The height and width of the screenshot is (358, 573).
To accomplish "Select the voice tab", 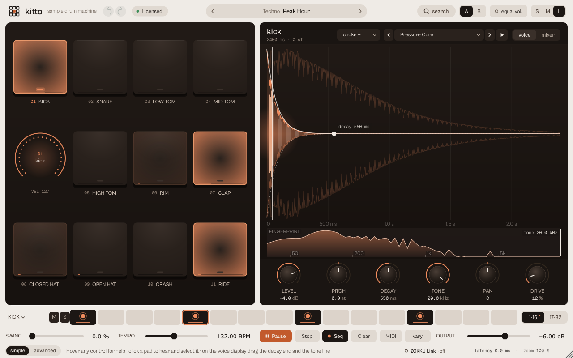I will pyautogui.click(x=525, y=35).
